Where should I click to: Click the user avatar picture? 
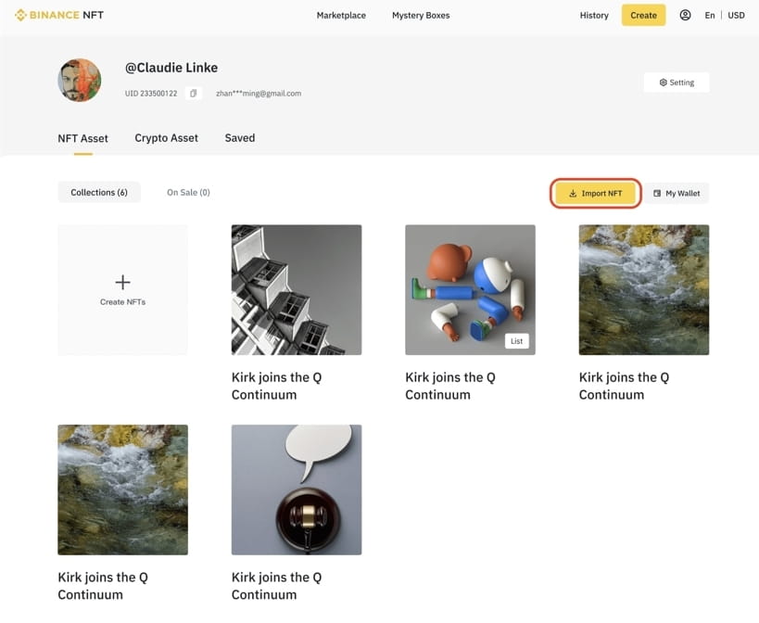[x=79, y=81]
